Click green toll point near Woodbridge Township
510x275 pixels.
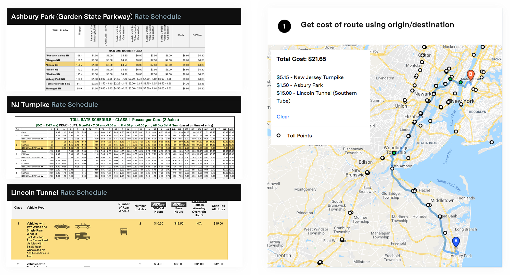[x=394, y=153]
